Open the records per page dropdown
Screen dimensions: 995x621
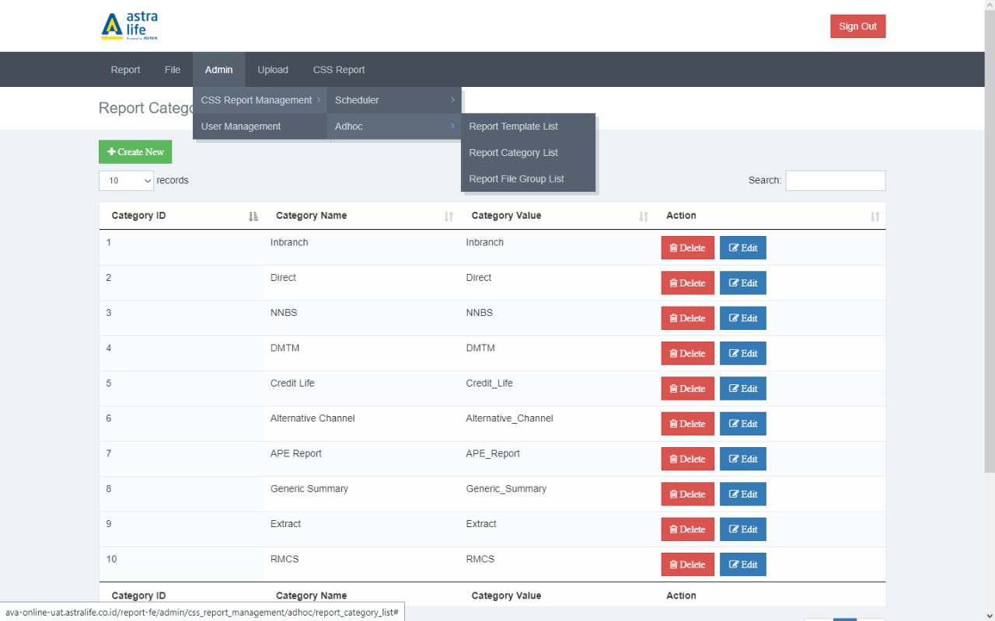click(x=126, y=181)
